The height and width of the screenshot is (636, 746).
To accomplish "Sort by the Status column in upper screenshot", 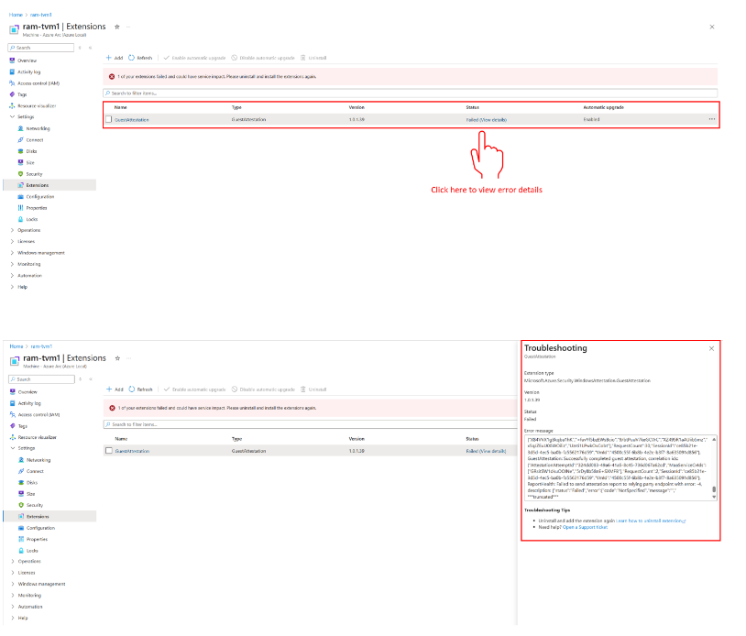I will click(472, 107).
